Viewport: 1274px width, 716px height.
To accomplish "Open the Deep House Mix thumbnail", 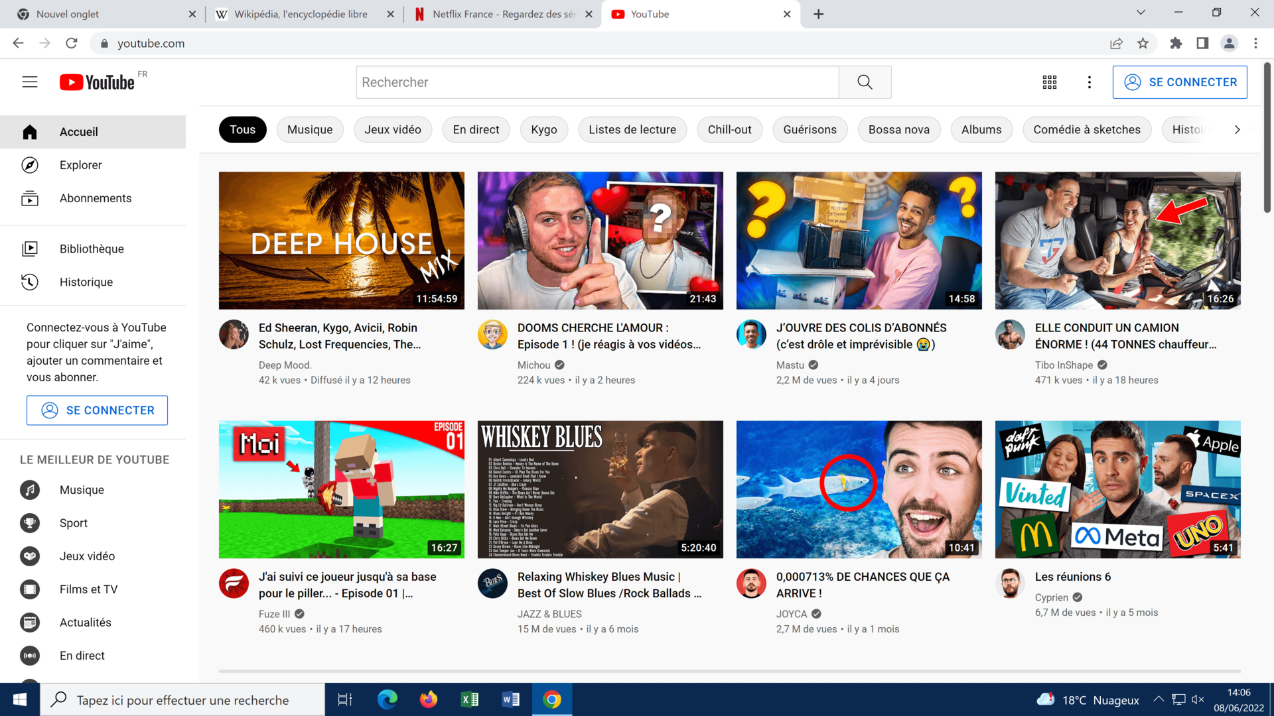I will [341, 241].
